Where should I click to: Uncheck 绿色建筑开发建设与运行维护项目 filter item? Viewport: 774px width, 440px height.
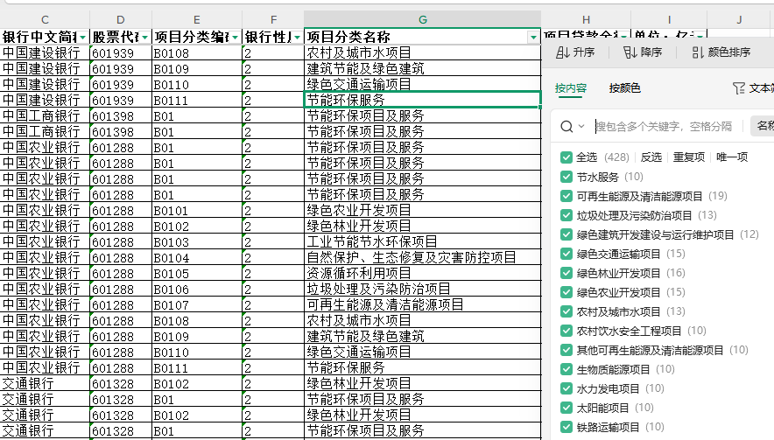pyautogui.click(x=566, y=234)
